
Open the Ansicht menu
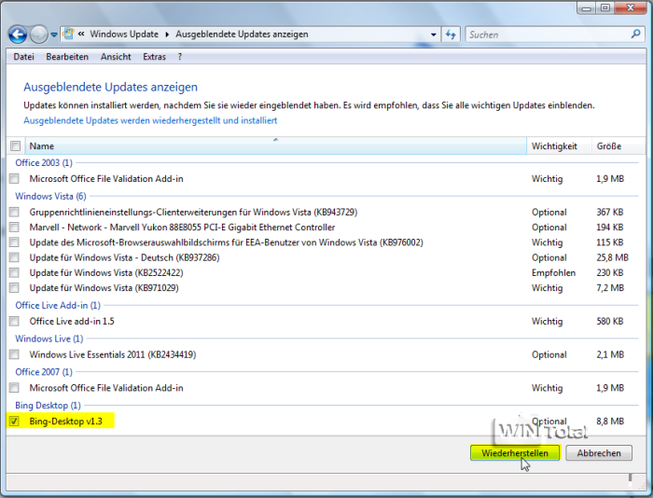pos(116,57)
